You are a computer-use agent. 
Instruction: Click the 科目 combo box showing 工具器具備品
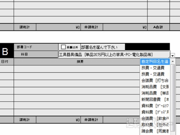click(x=114, y=54)
